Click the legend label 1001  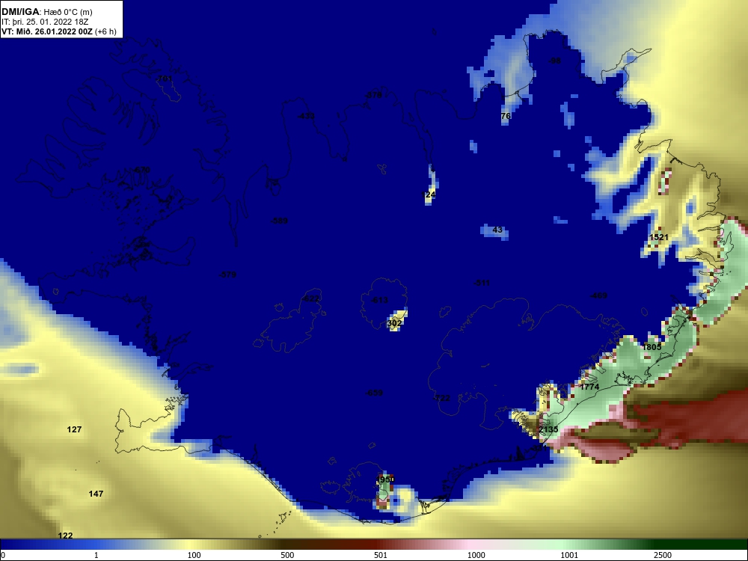(x=569, y=555)
